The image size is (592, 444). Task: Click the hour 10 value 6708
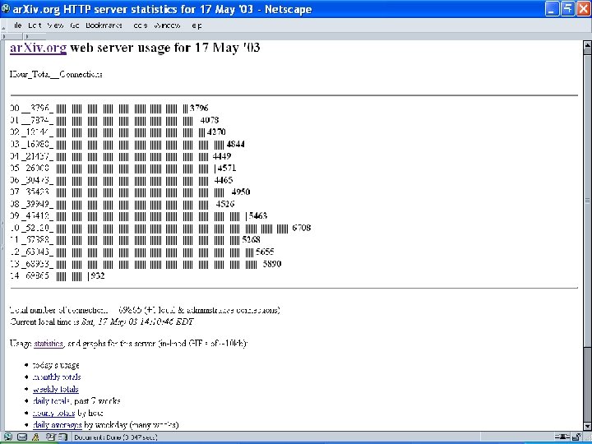(301, 228)
